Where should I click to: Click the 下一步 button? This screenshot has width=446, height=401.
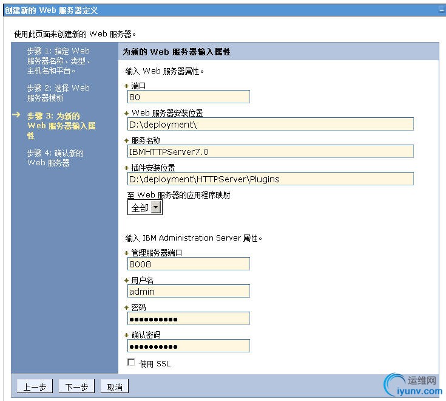(76, 386)
